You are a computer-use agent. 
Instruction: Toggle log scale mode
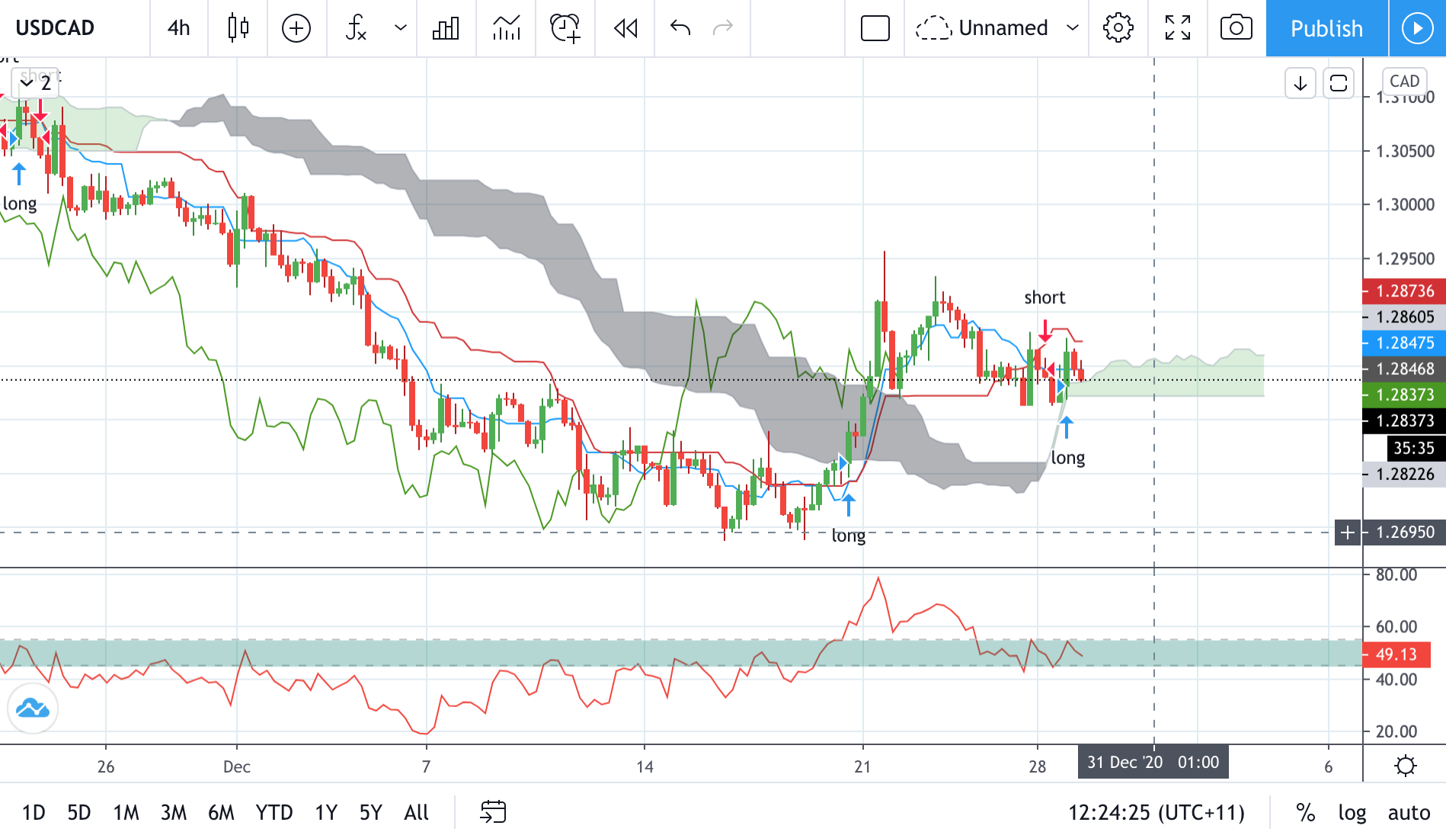(x=1352, y=813)
